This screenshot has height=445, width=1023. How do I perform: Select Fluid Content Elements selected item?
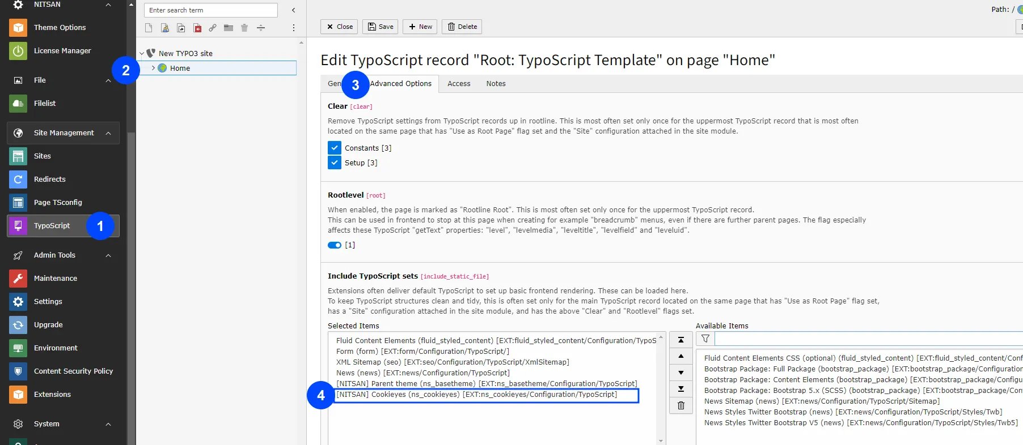[x=496, y=341]
